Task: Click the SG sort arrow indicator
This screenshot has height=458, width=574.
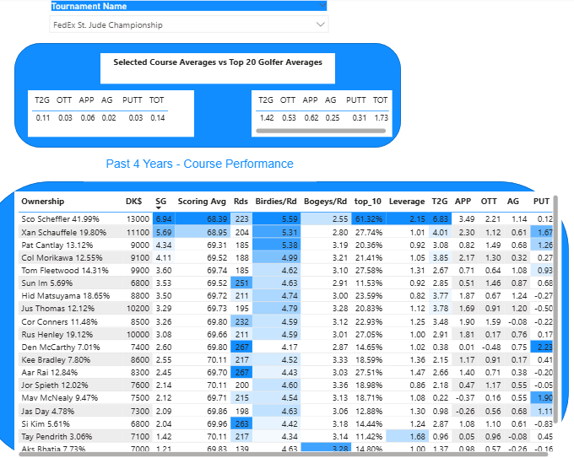Action: pyautogui.click(x=159, y=208)
